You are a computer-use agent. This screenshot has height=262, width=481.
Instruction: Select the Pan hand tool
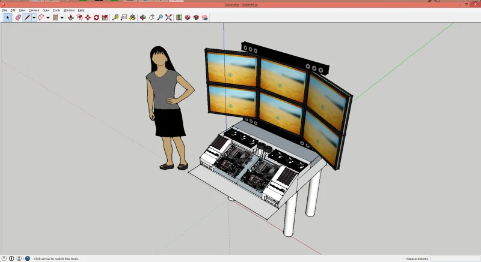(x=152, y=18)
